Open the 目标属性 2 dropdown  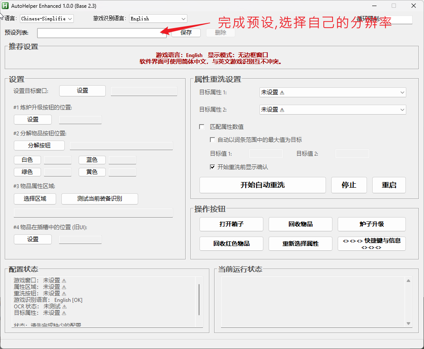click(332, 110)
